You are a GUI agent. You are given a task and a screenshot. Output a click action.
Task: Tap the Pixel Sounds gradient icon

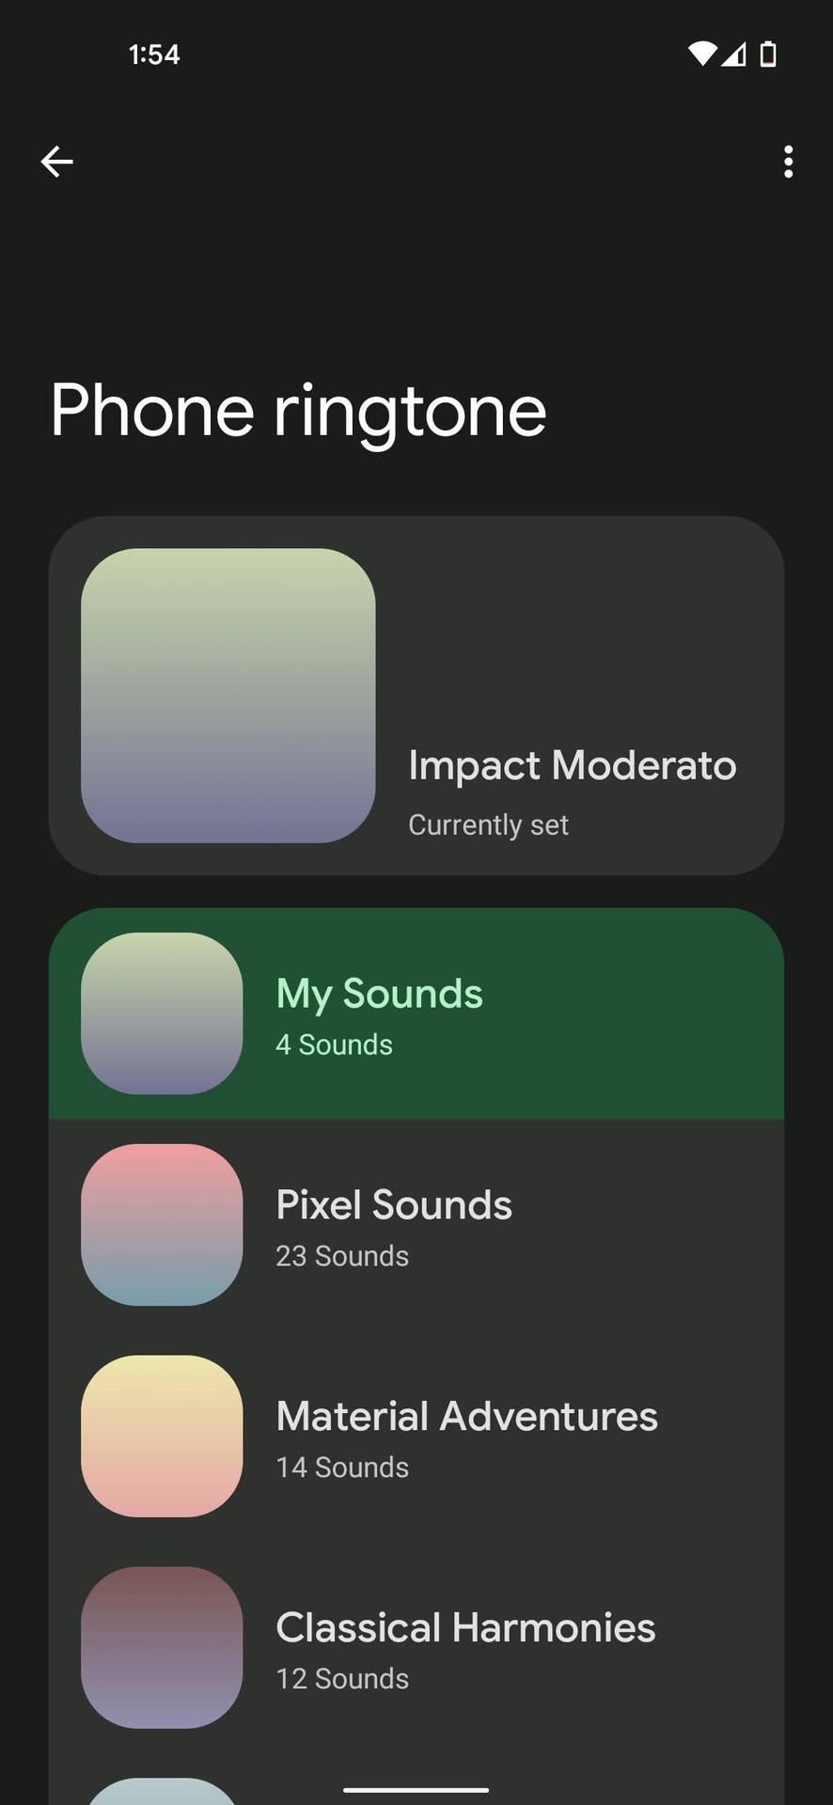click(x=162, y=1225)
